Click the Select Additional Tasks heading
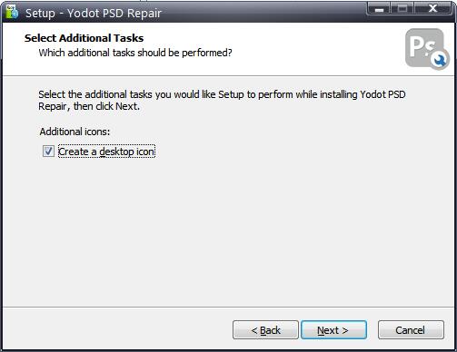Screen dimensions: 457x352 tap(84, 38)
